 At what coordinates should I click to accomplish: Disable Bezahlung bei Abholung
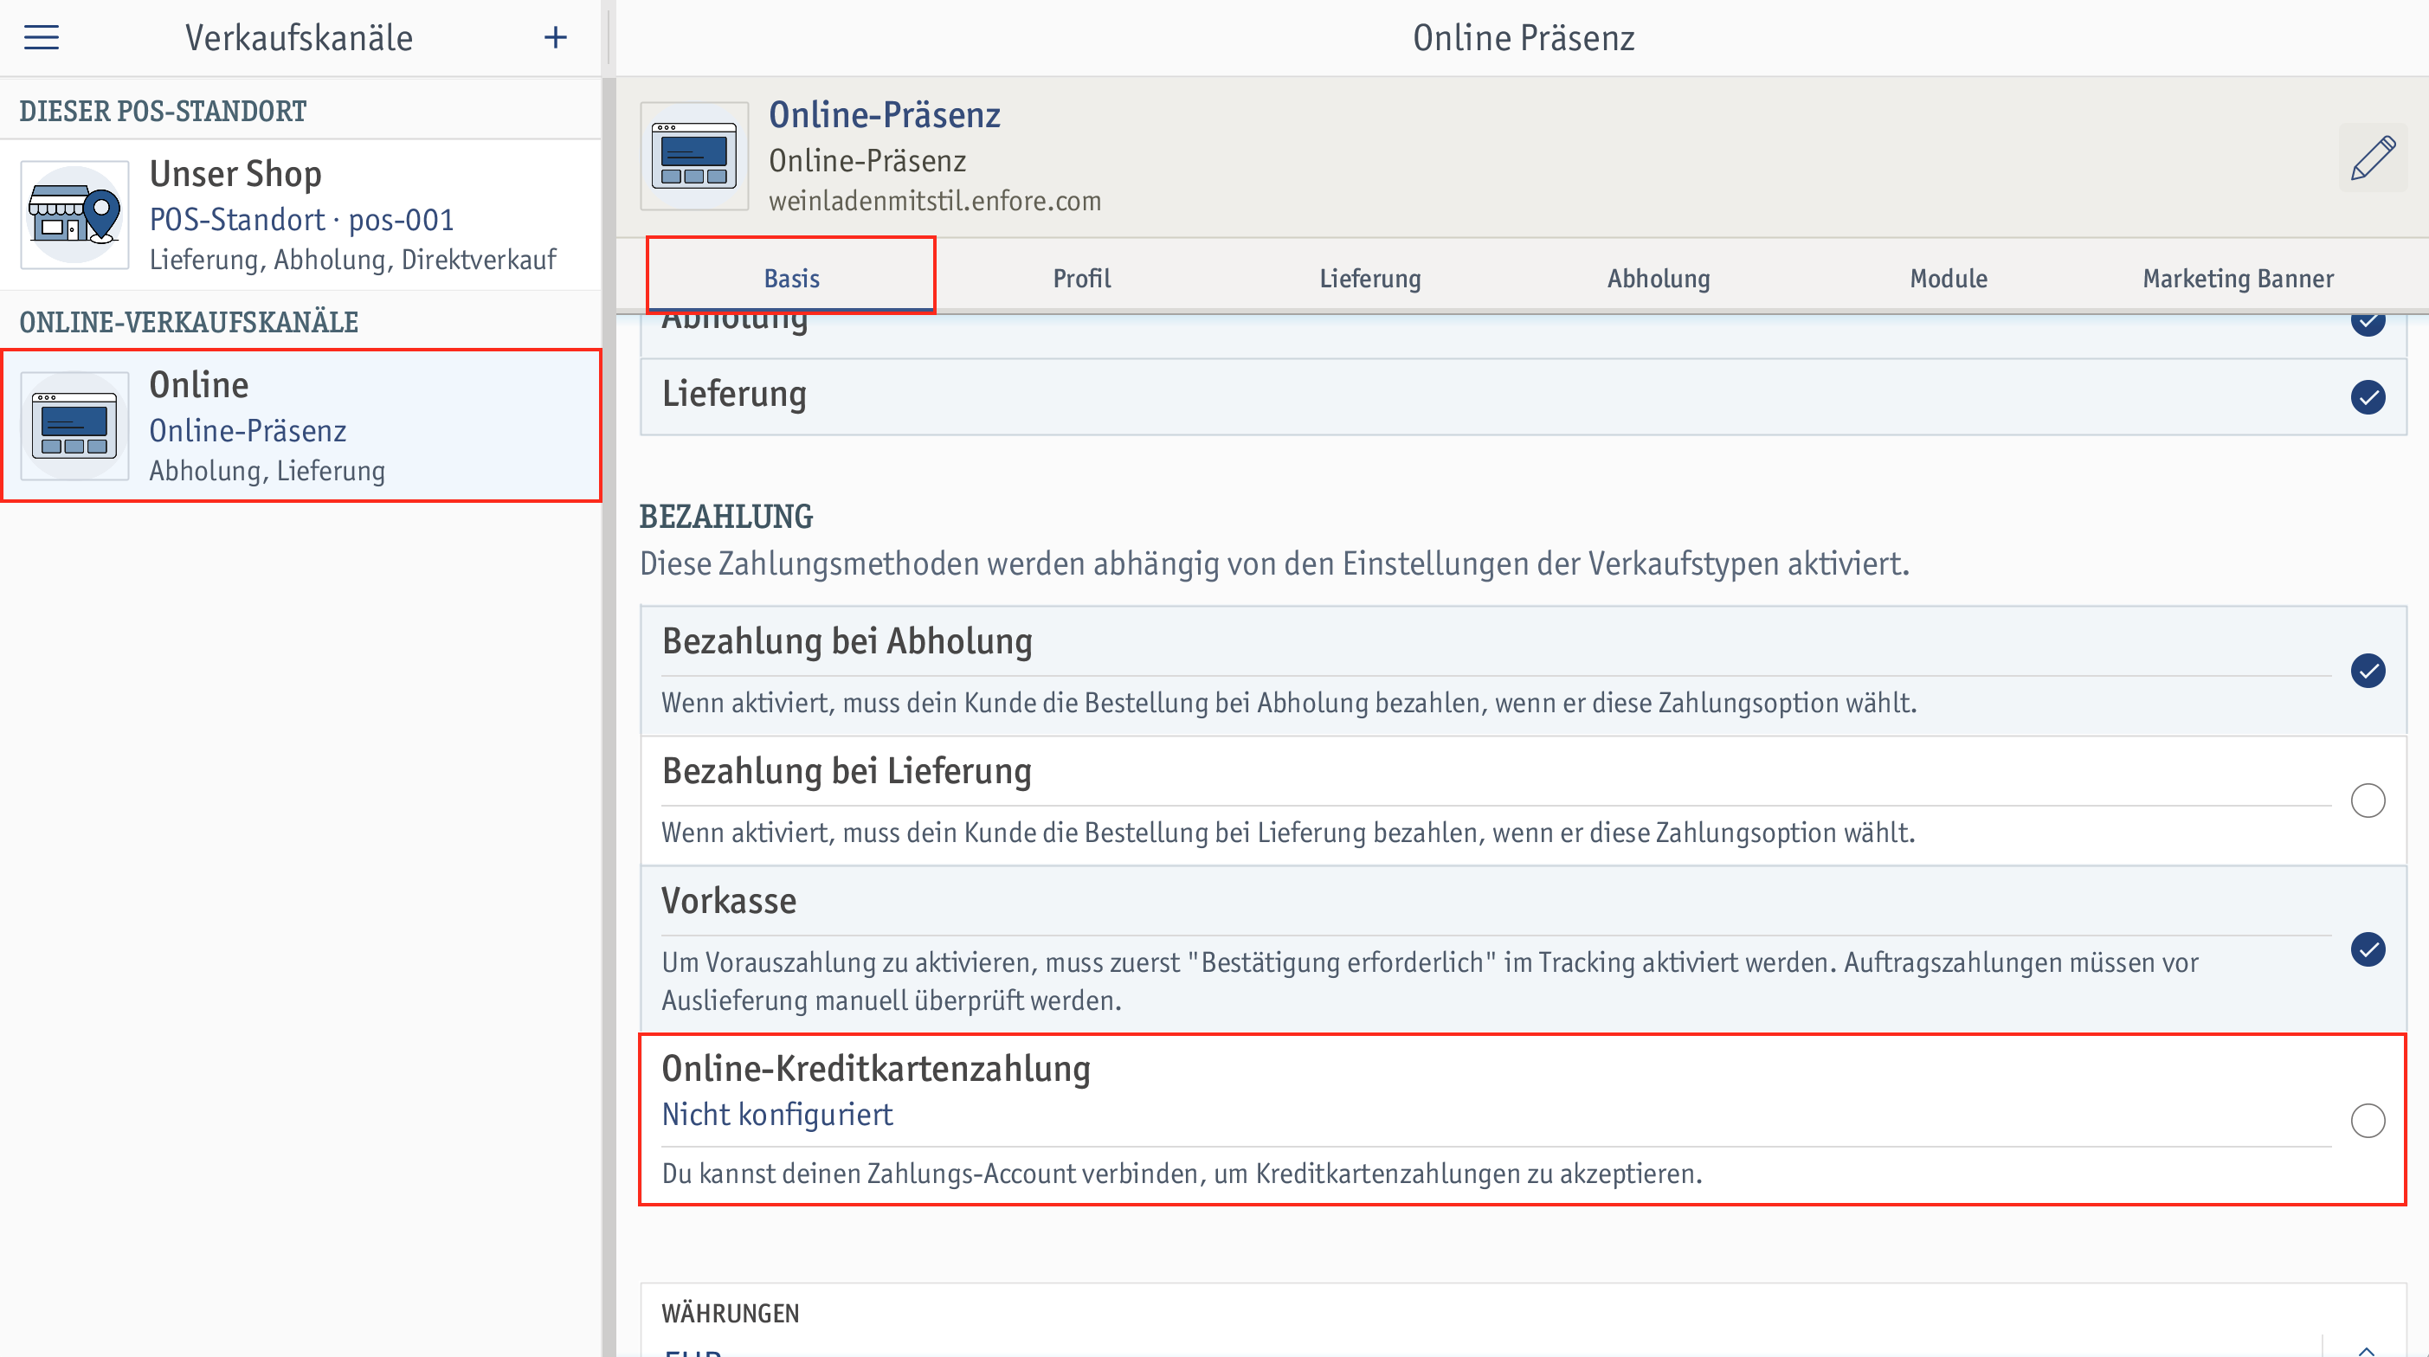2368,671
